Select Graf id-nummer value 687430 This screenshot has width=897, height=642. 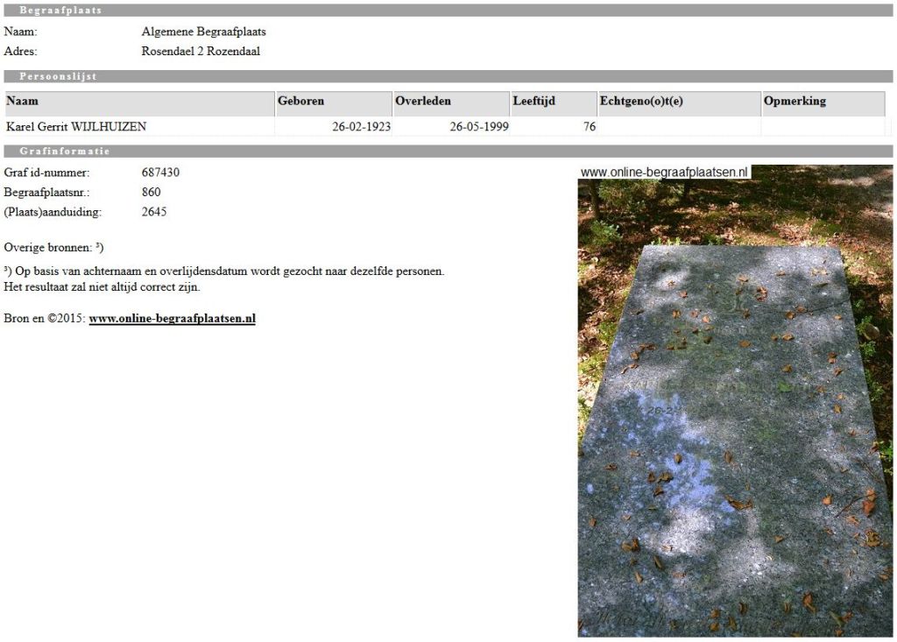pyautogui.click(x=160, y=173)
